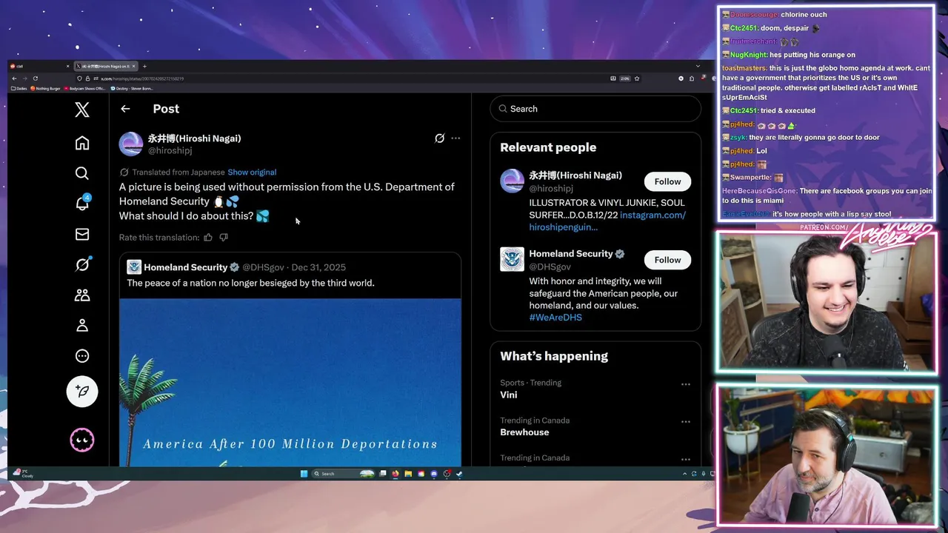948x533 pixels.
Task: Open Discord from the taskbar
Action: click(434, 474)
